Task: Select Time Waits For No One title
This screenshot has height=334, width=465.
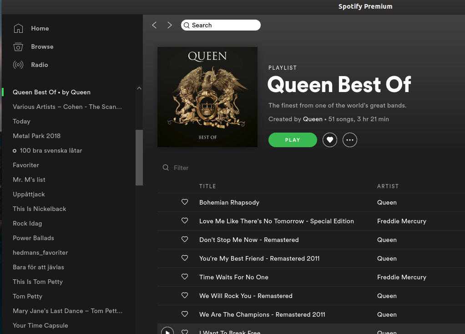Action: 234,277
